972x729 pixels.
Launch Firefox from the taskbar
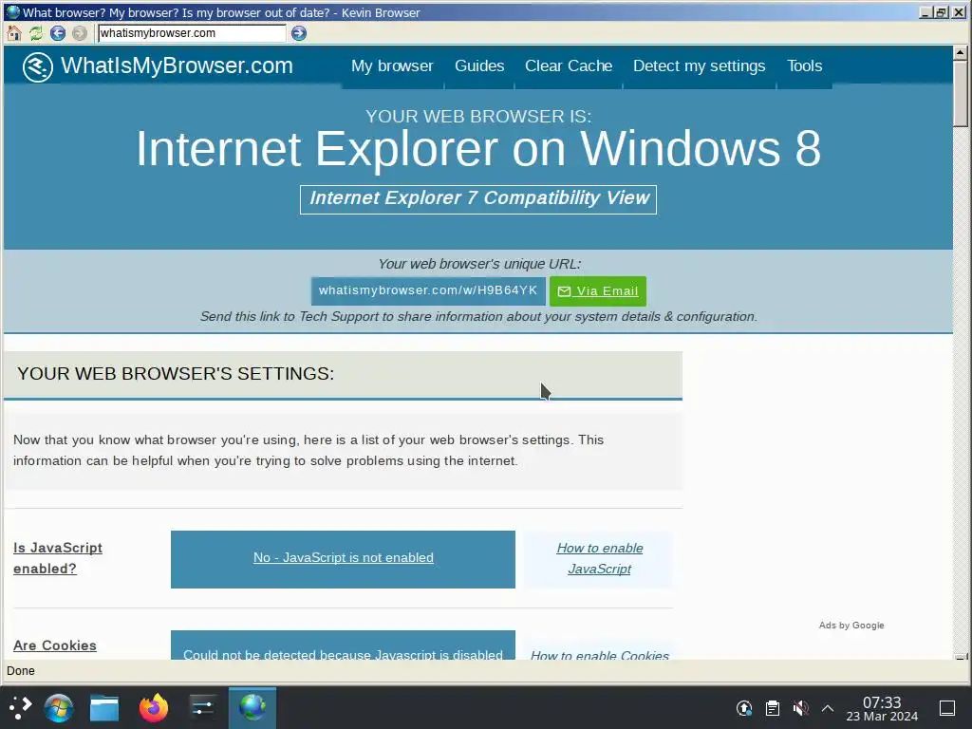click(154, 707)
